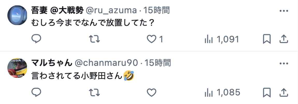This screenshot has height=104, width=298.
Task: Open the airplane window profile avatar
Action: coord(17,15)
